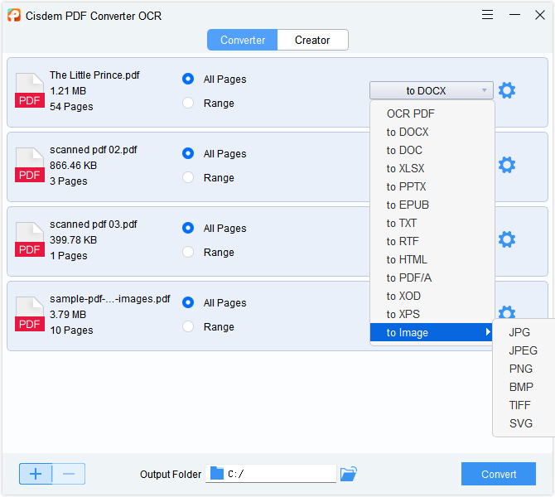The width and height of the screenshot is (555, 497).
Task: Click blue folder icon in output path field
Action: tap(217, 473)
